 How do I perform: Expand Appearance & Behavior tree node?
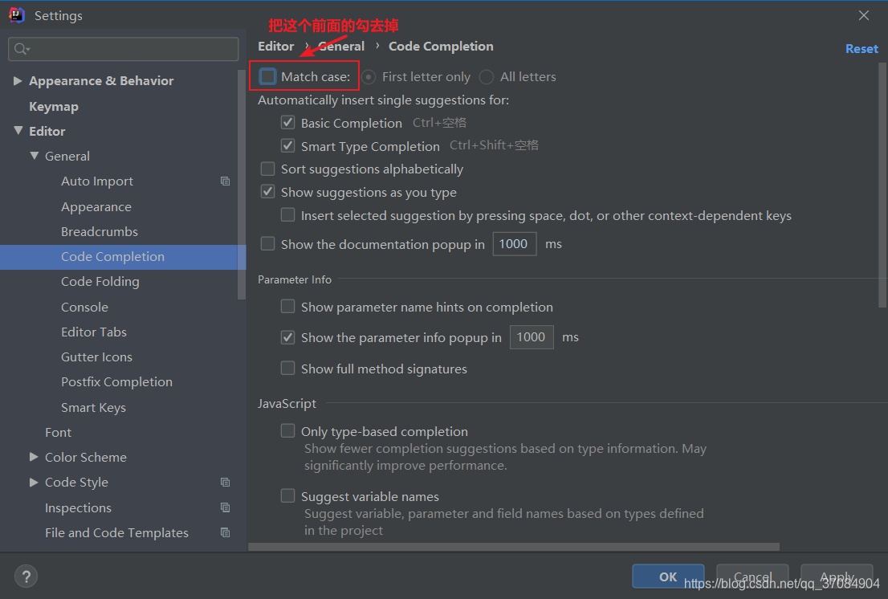18,81
